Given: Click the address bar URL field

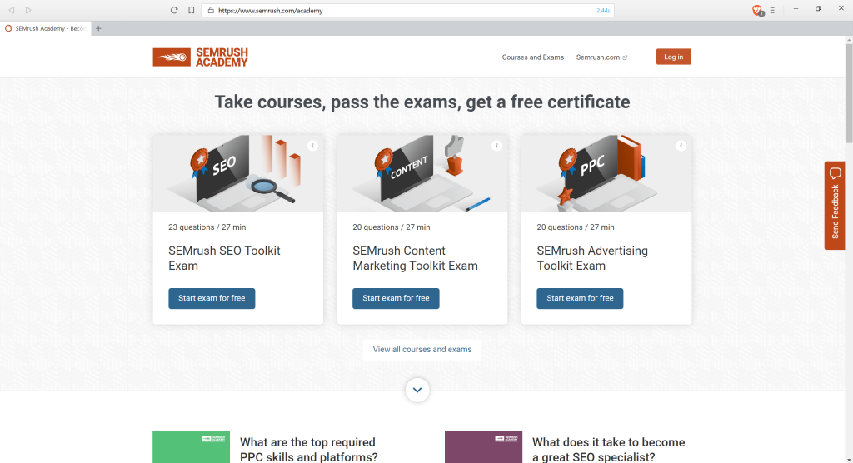Looking at the screenshot, I should coord(408,10).
